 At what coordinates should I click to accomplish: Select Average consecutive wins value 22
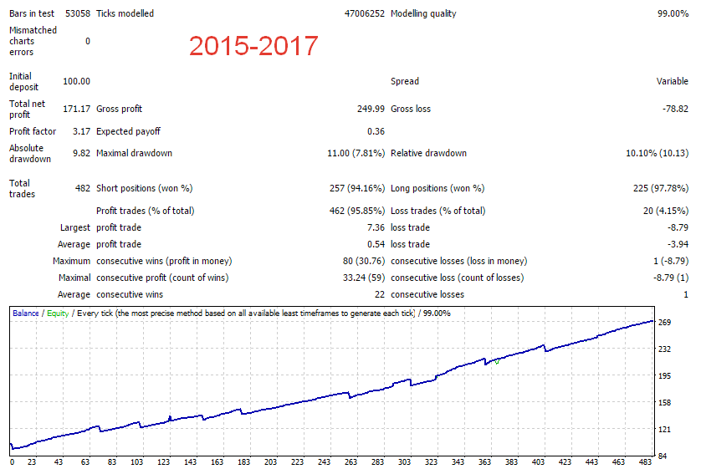coord(380,295)
